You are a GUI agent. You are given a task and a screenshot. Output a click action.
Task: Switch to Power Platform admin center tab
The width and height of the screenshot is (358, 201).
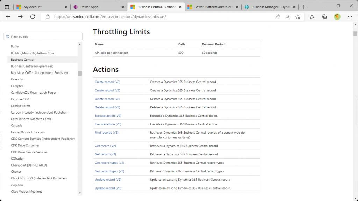click(x=213, y=7)
